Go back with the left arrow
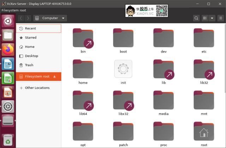226x148 pixels. (21, 18)
